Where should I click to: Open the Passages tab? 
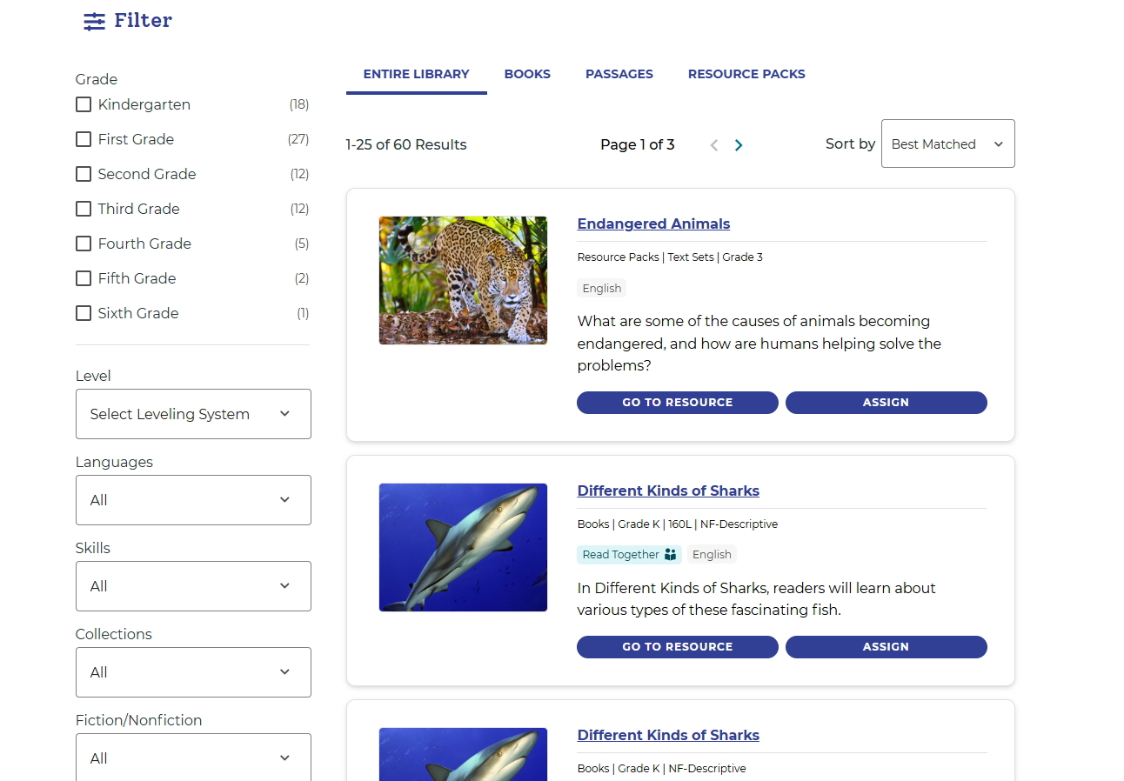point(619,74)
